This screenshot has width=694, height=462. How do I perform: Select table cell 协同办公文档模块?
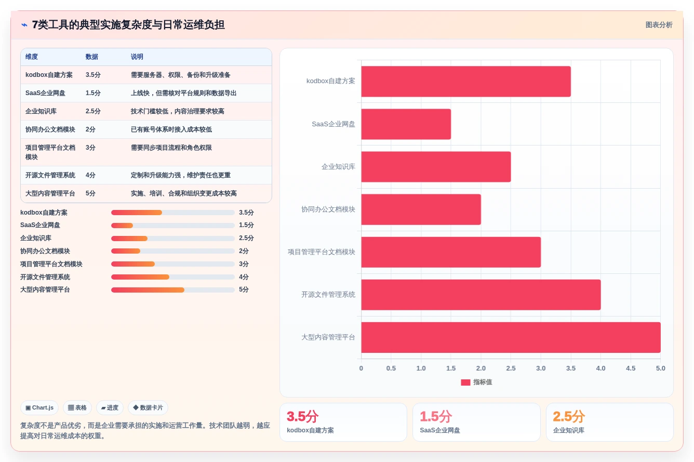(x=50, y=129)
